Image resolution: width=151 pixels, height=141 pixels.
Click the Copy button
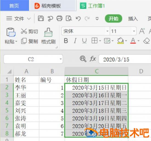coord(29,41)
